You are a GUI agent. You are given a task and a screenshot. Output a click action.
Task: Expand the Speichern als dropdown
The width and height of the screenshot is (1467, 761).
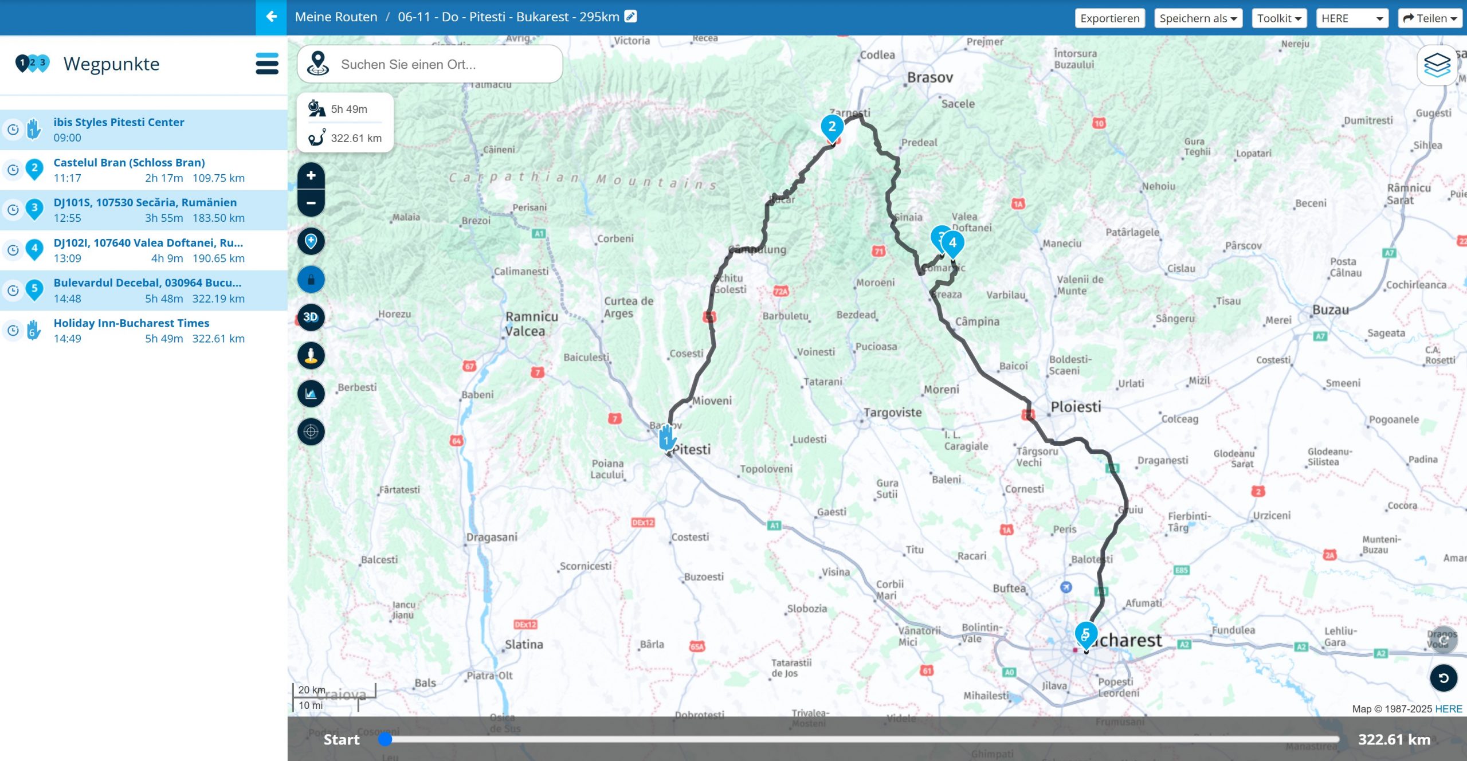[1198, 18]
